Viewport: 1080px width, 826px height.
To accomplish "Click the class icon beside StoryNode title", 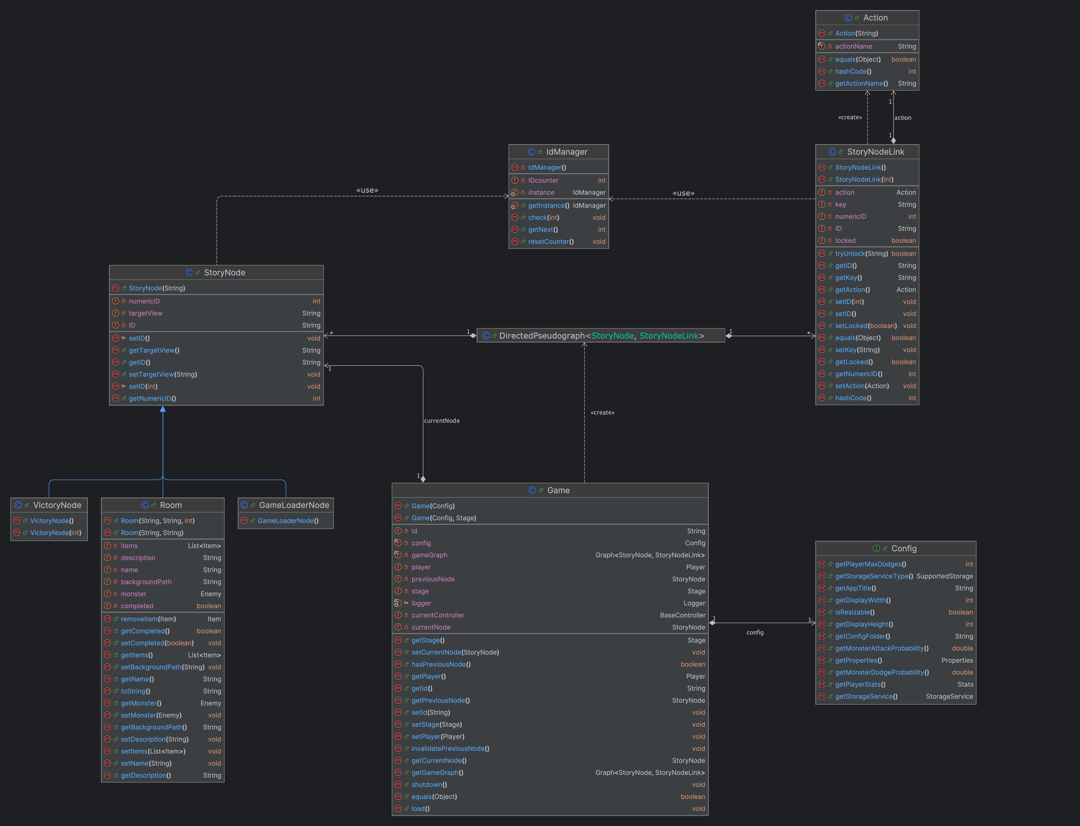I will coord(189,272).
